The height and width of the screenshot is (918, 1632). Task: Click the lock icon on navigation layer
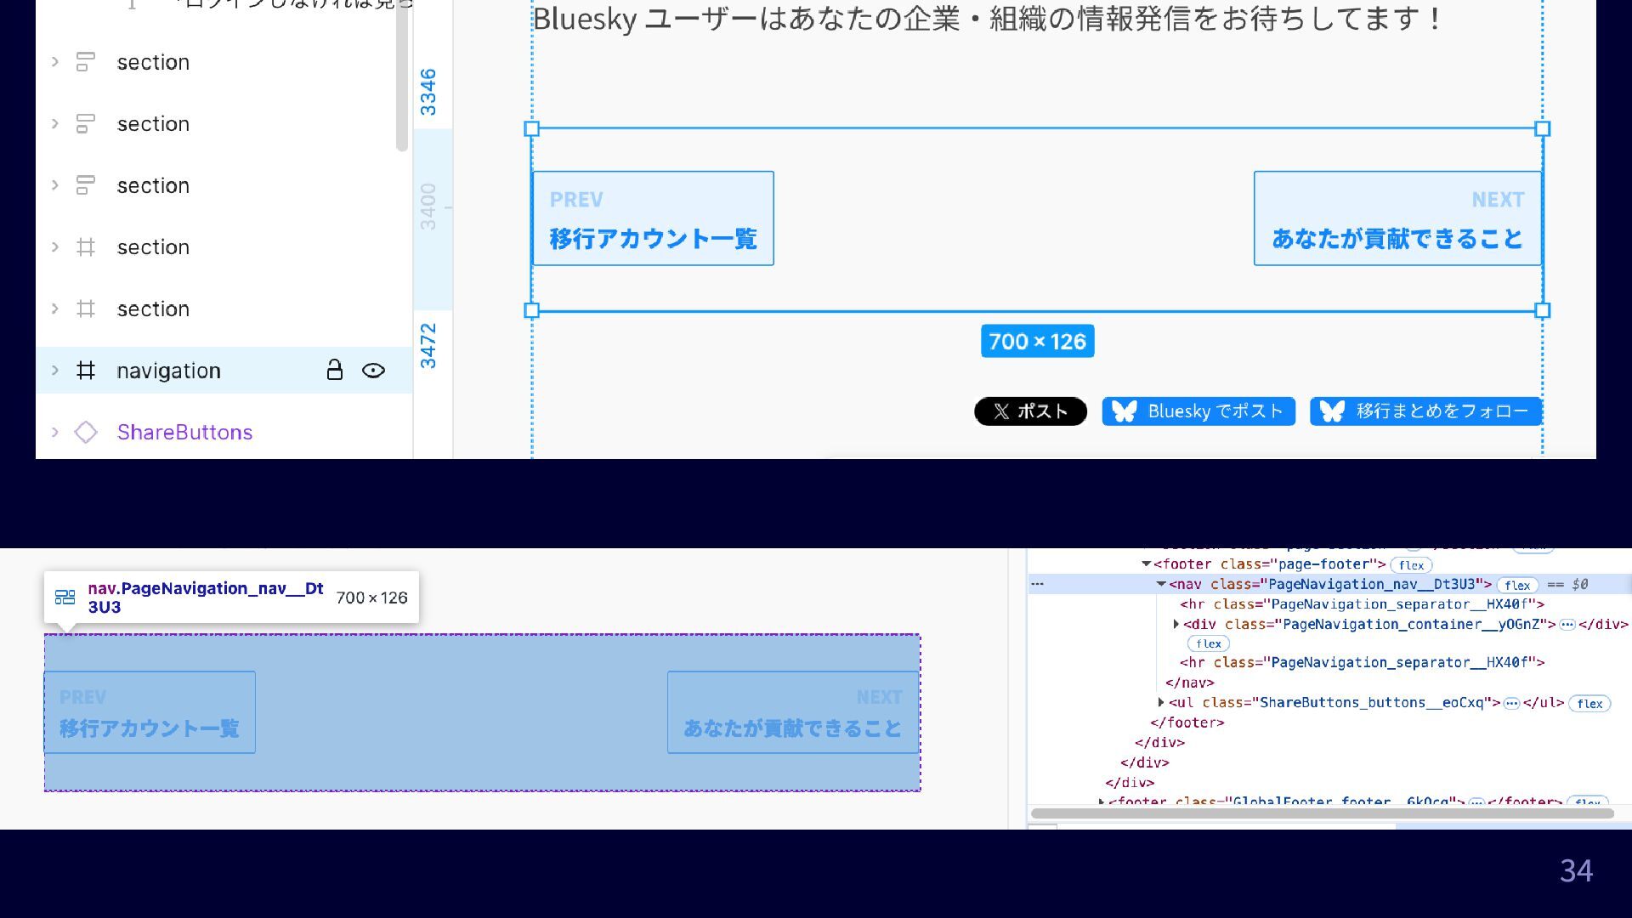(x=334, y=370)
